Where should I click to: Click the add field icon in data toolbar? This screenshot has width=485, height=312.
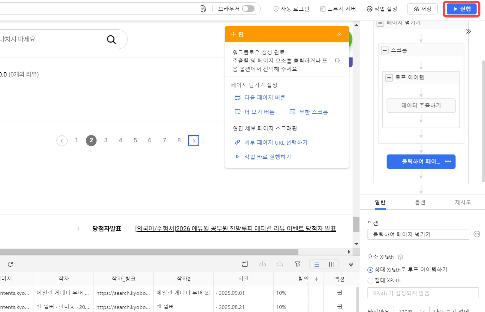click(x=245, y=264)
